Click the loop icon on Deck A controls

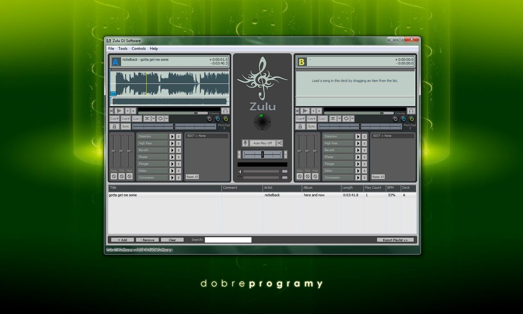pyautogui.click(x=161, y=119)
